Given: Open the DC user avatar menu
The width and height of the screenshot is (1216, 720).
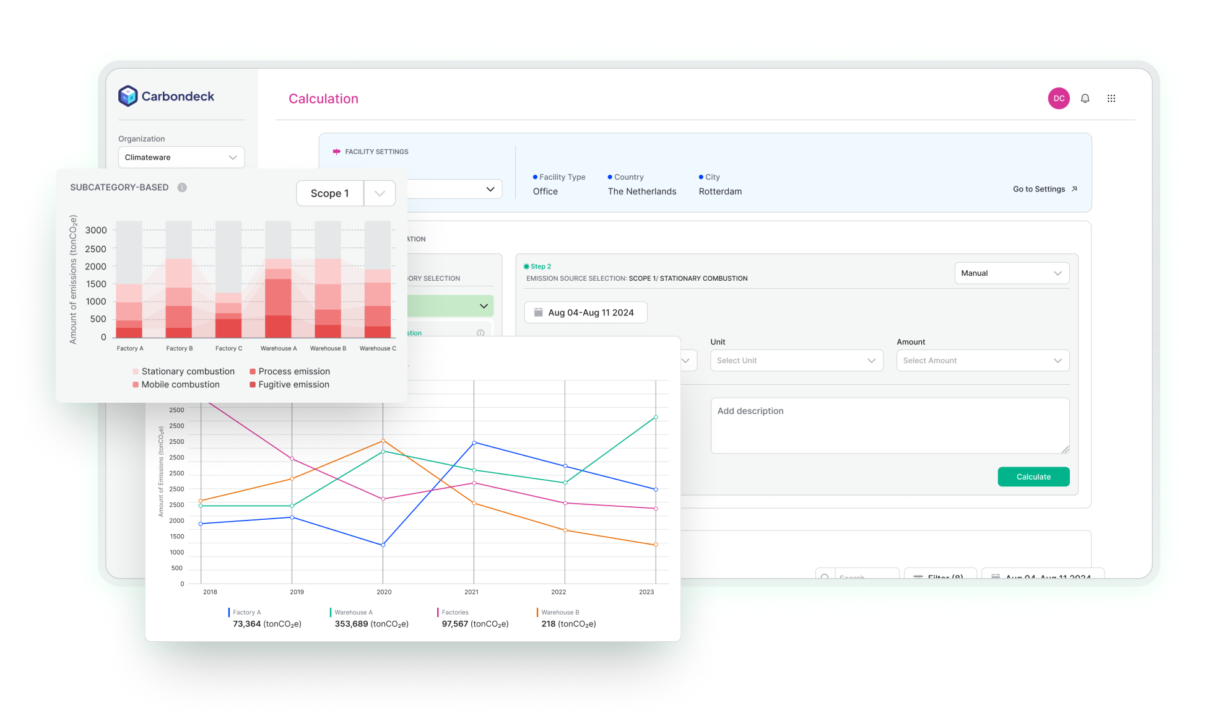Looking at the screenshot, I should click(x=1059, y=99).
